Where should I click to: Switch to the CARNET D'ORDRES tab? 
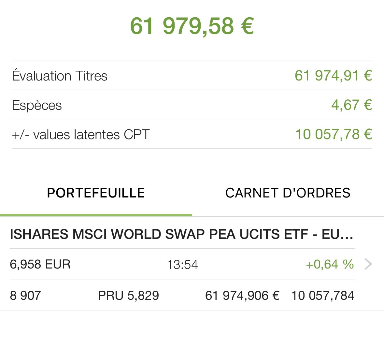click(288, 193)
